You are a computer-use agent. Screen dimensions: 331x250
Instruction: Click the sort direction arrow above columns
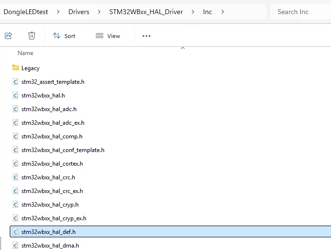(183, 48)
